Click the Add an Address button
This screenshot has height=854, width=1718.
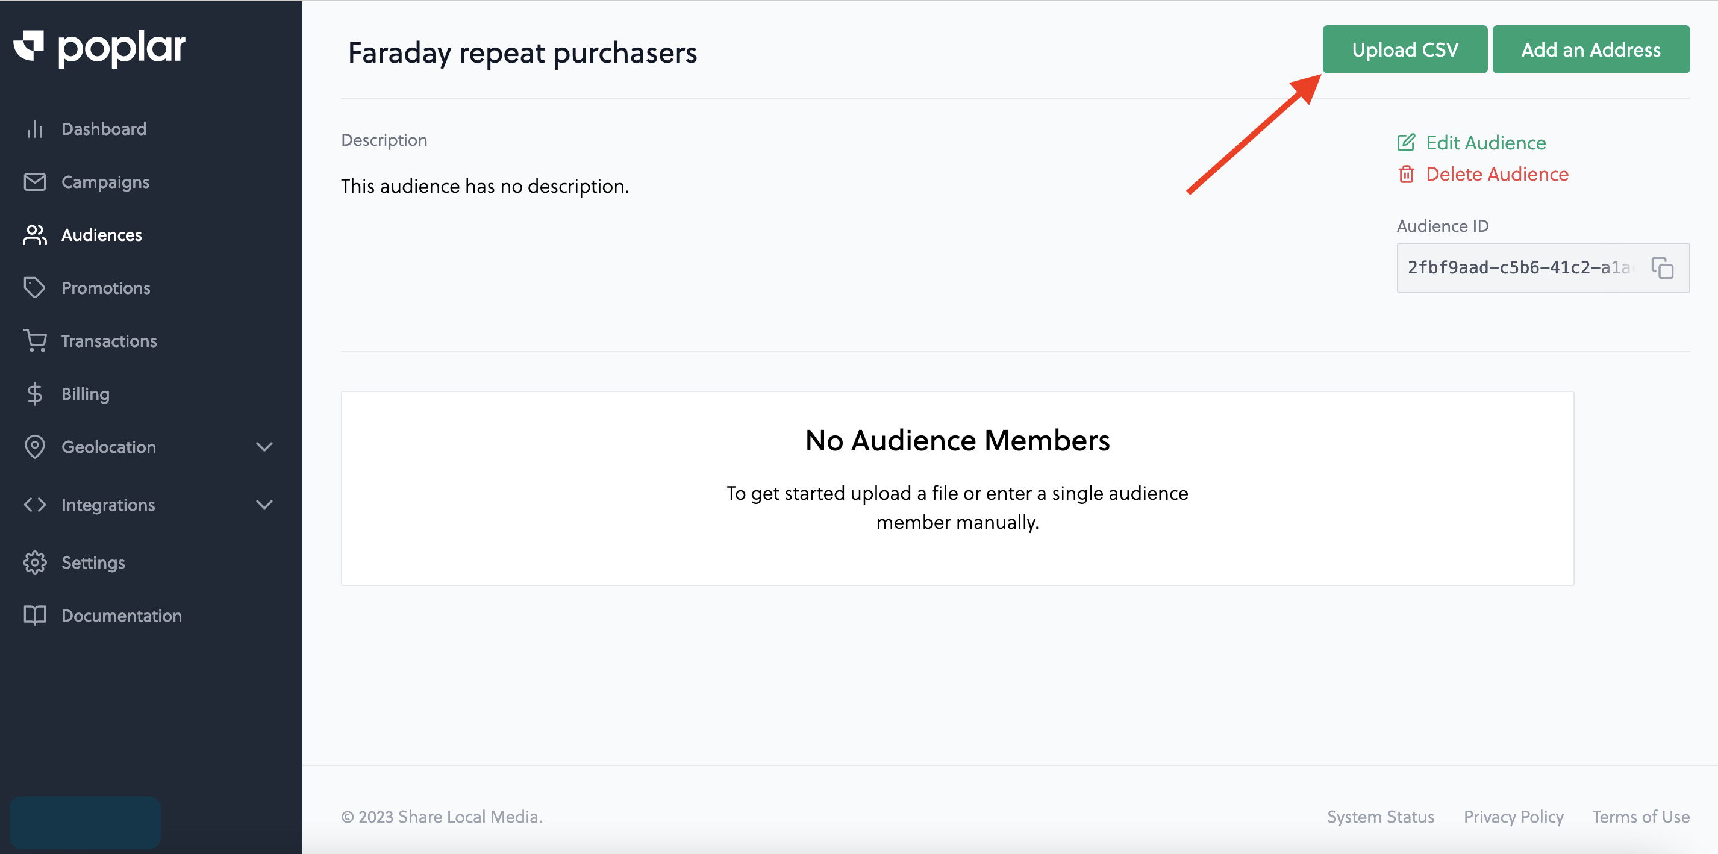click(x=1591, y=49)
